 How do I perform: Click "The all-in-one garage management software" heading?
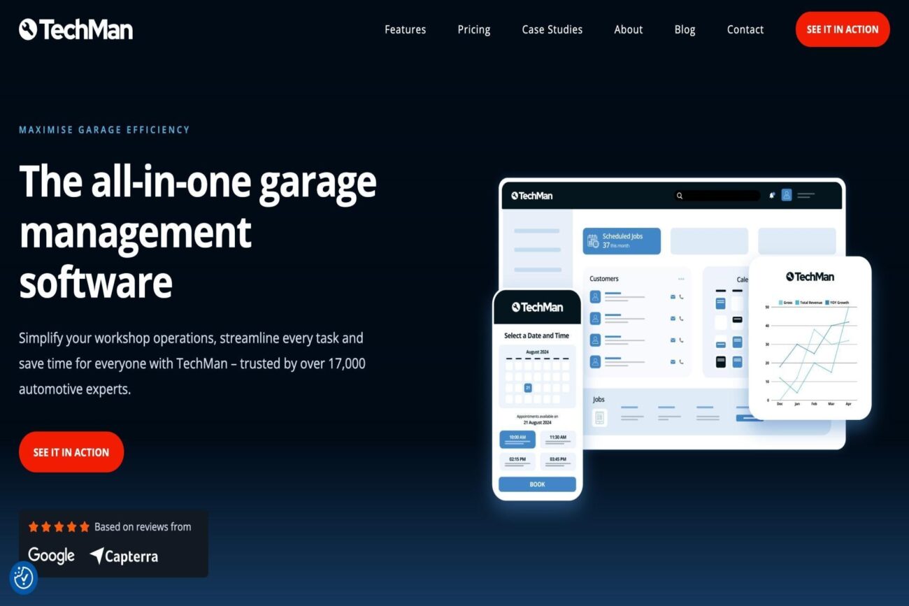[198, 232]
